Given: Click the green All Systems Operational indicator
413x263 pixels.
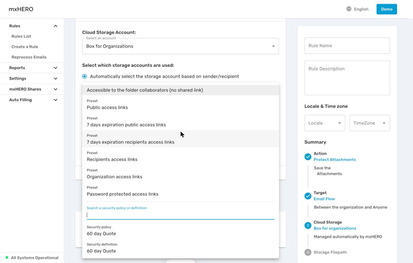Looking at the screenshot, I should pos(7,258).
